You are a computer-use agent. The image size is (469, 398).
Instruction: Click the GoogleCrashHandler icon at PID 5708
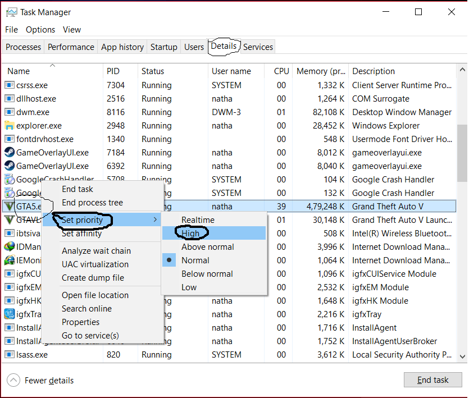pyautogui.click(x=10, y=180)
